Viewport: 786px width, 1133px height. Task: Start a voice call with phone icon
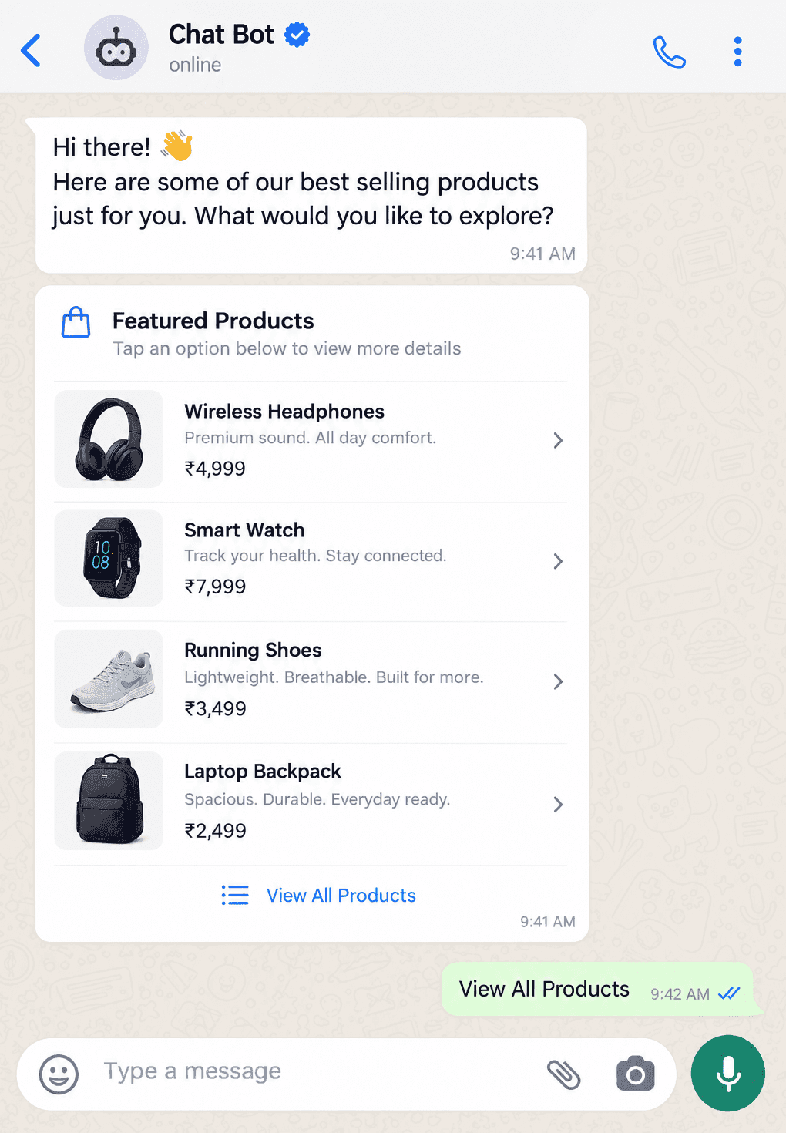click(x=669, y=52)
